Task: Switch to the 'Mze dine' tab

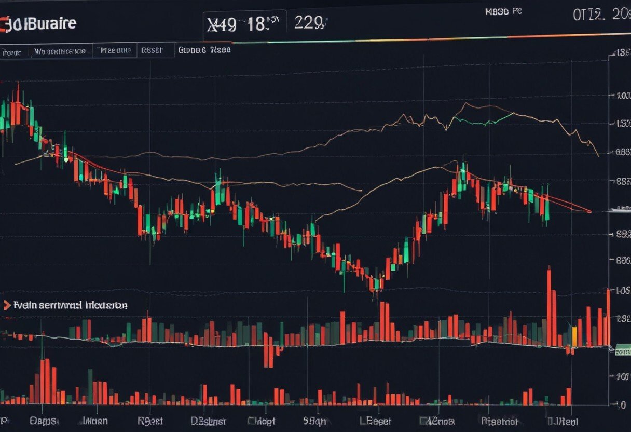Action: 115,50
